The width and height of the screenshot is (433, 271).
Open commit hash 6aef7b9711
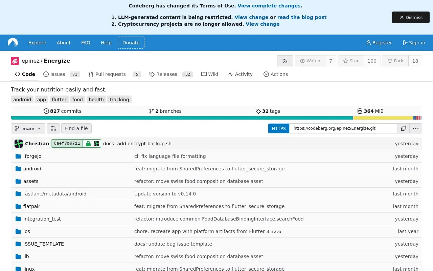67,144
